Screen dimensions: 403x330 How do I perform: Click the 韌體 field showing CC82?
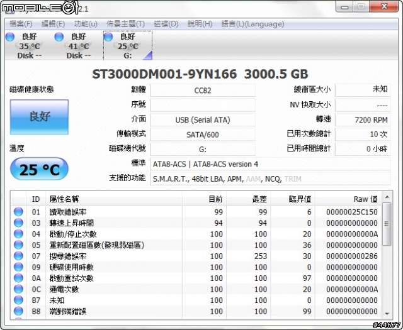[203, 91]
